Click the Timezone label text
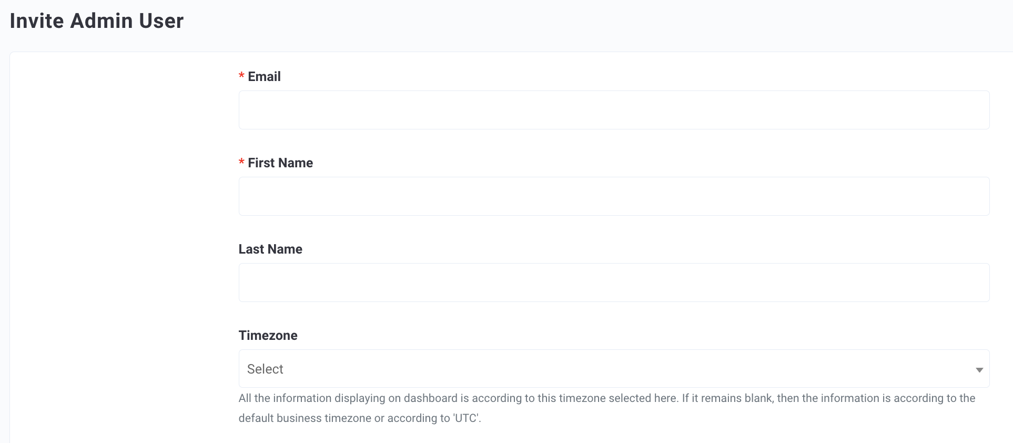 (x=268, y=336)
